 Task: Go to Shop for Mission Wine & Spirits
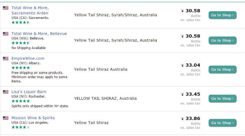click(x=223, y=123)
